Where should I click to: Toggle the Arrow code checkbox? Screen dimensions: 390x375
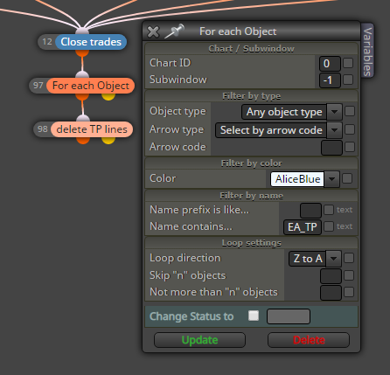[350, 147]
